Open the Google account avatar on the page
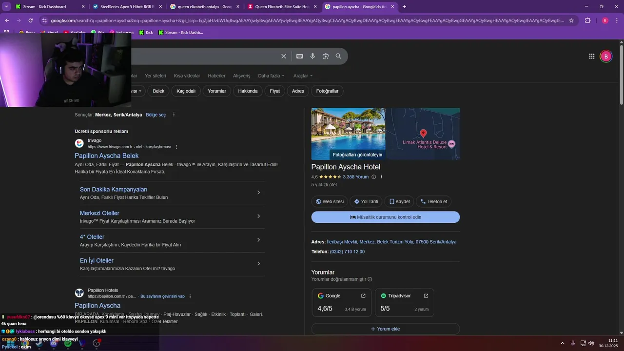The height and width of the screenshot is (351, 624). 605,57
